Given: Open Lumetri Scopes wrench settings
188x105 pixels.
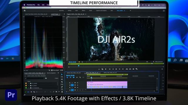Looking at the screenshot, I should point(49,70).
